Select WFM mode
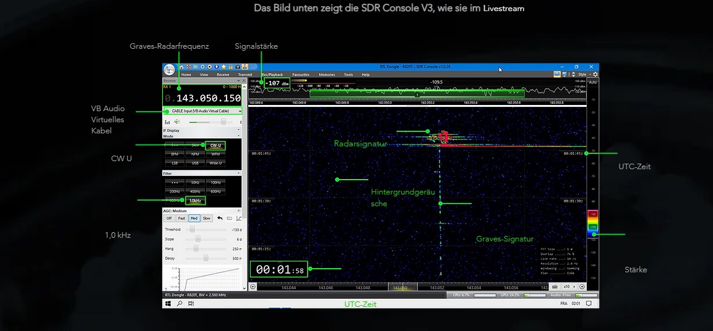Screen dimensions: 713x331 coord(215,154)
